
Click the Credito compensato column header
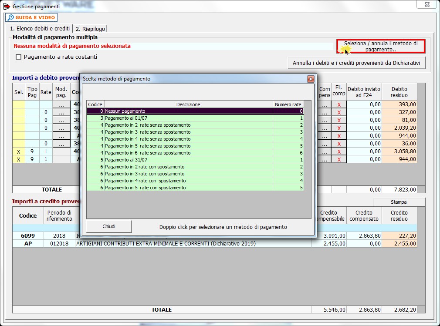coord(364,215)
